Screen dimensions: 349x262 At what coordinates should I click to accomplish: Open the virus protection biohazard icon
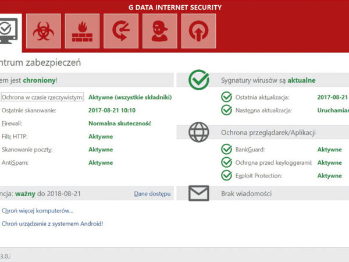pyautogui.click(x=42, y=31)
